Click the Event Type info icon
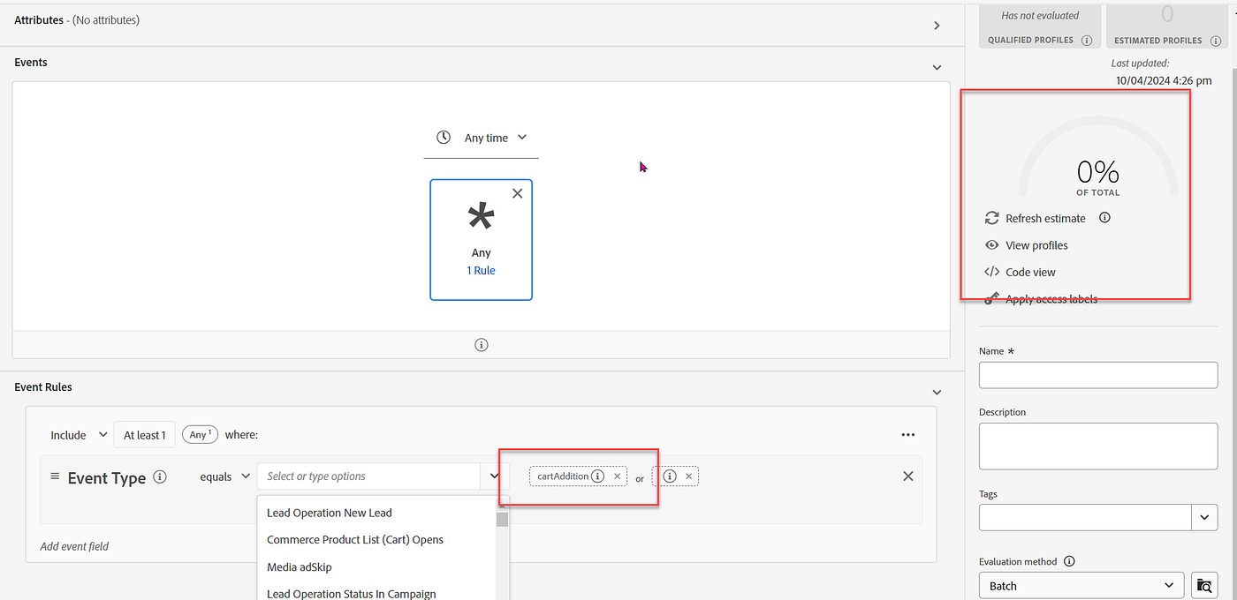Viewport: 1237px width, 600px height. coord(160,476)
